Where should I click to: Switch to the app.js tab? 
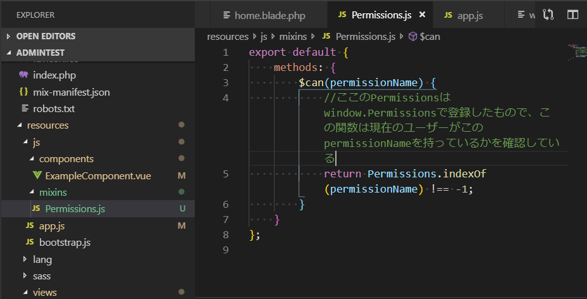(468, 15)
